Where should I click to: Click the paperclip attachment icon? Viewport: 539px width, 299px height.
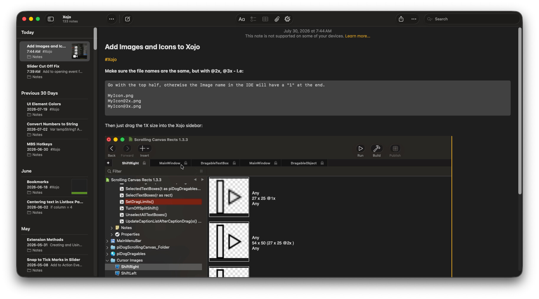click(x=277, y=19)
